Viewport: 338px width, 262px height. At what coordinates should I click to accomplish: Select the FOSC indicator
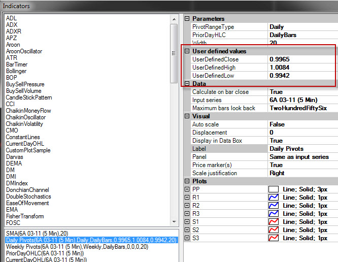click(13, 223)
